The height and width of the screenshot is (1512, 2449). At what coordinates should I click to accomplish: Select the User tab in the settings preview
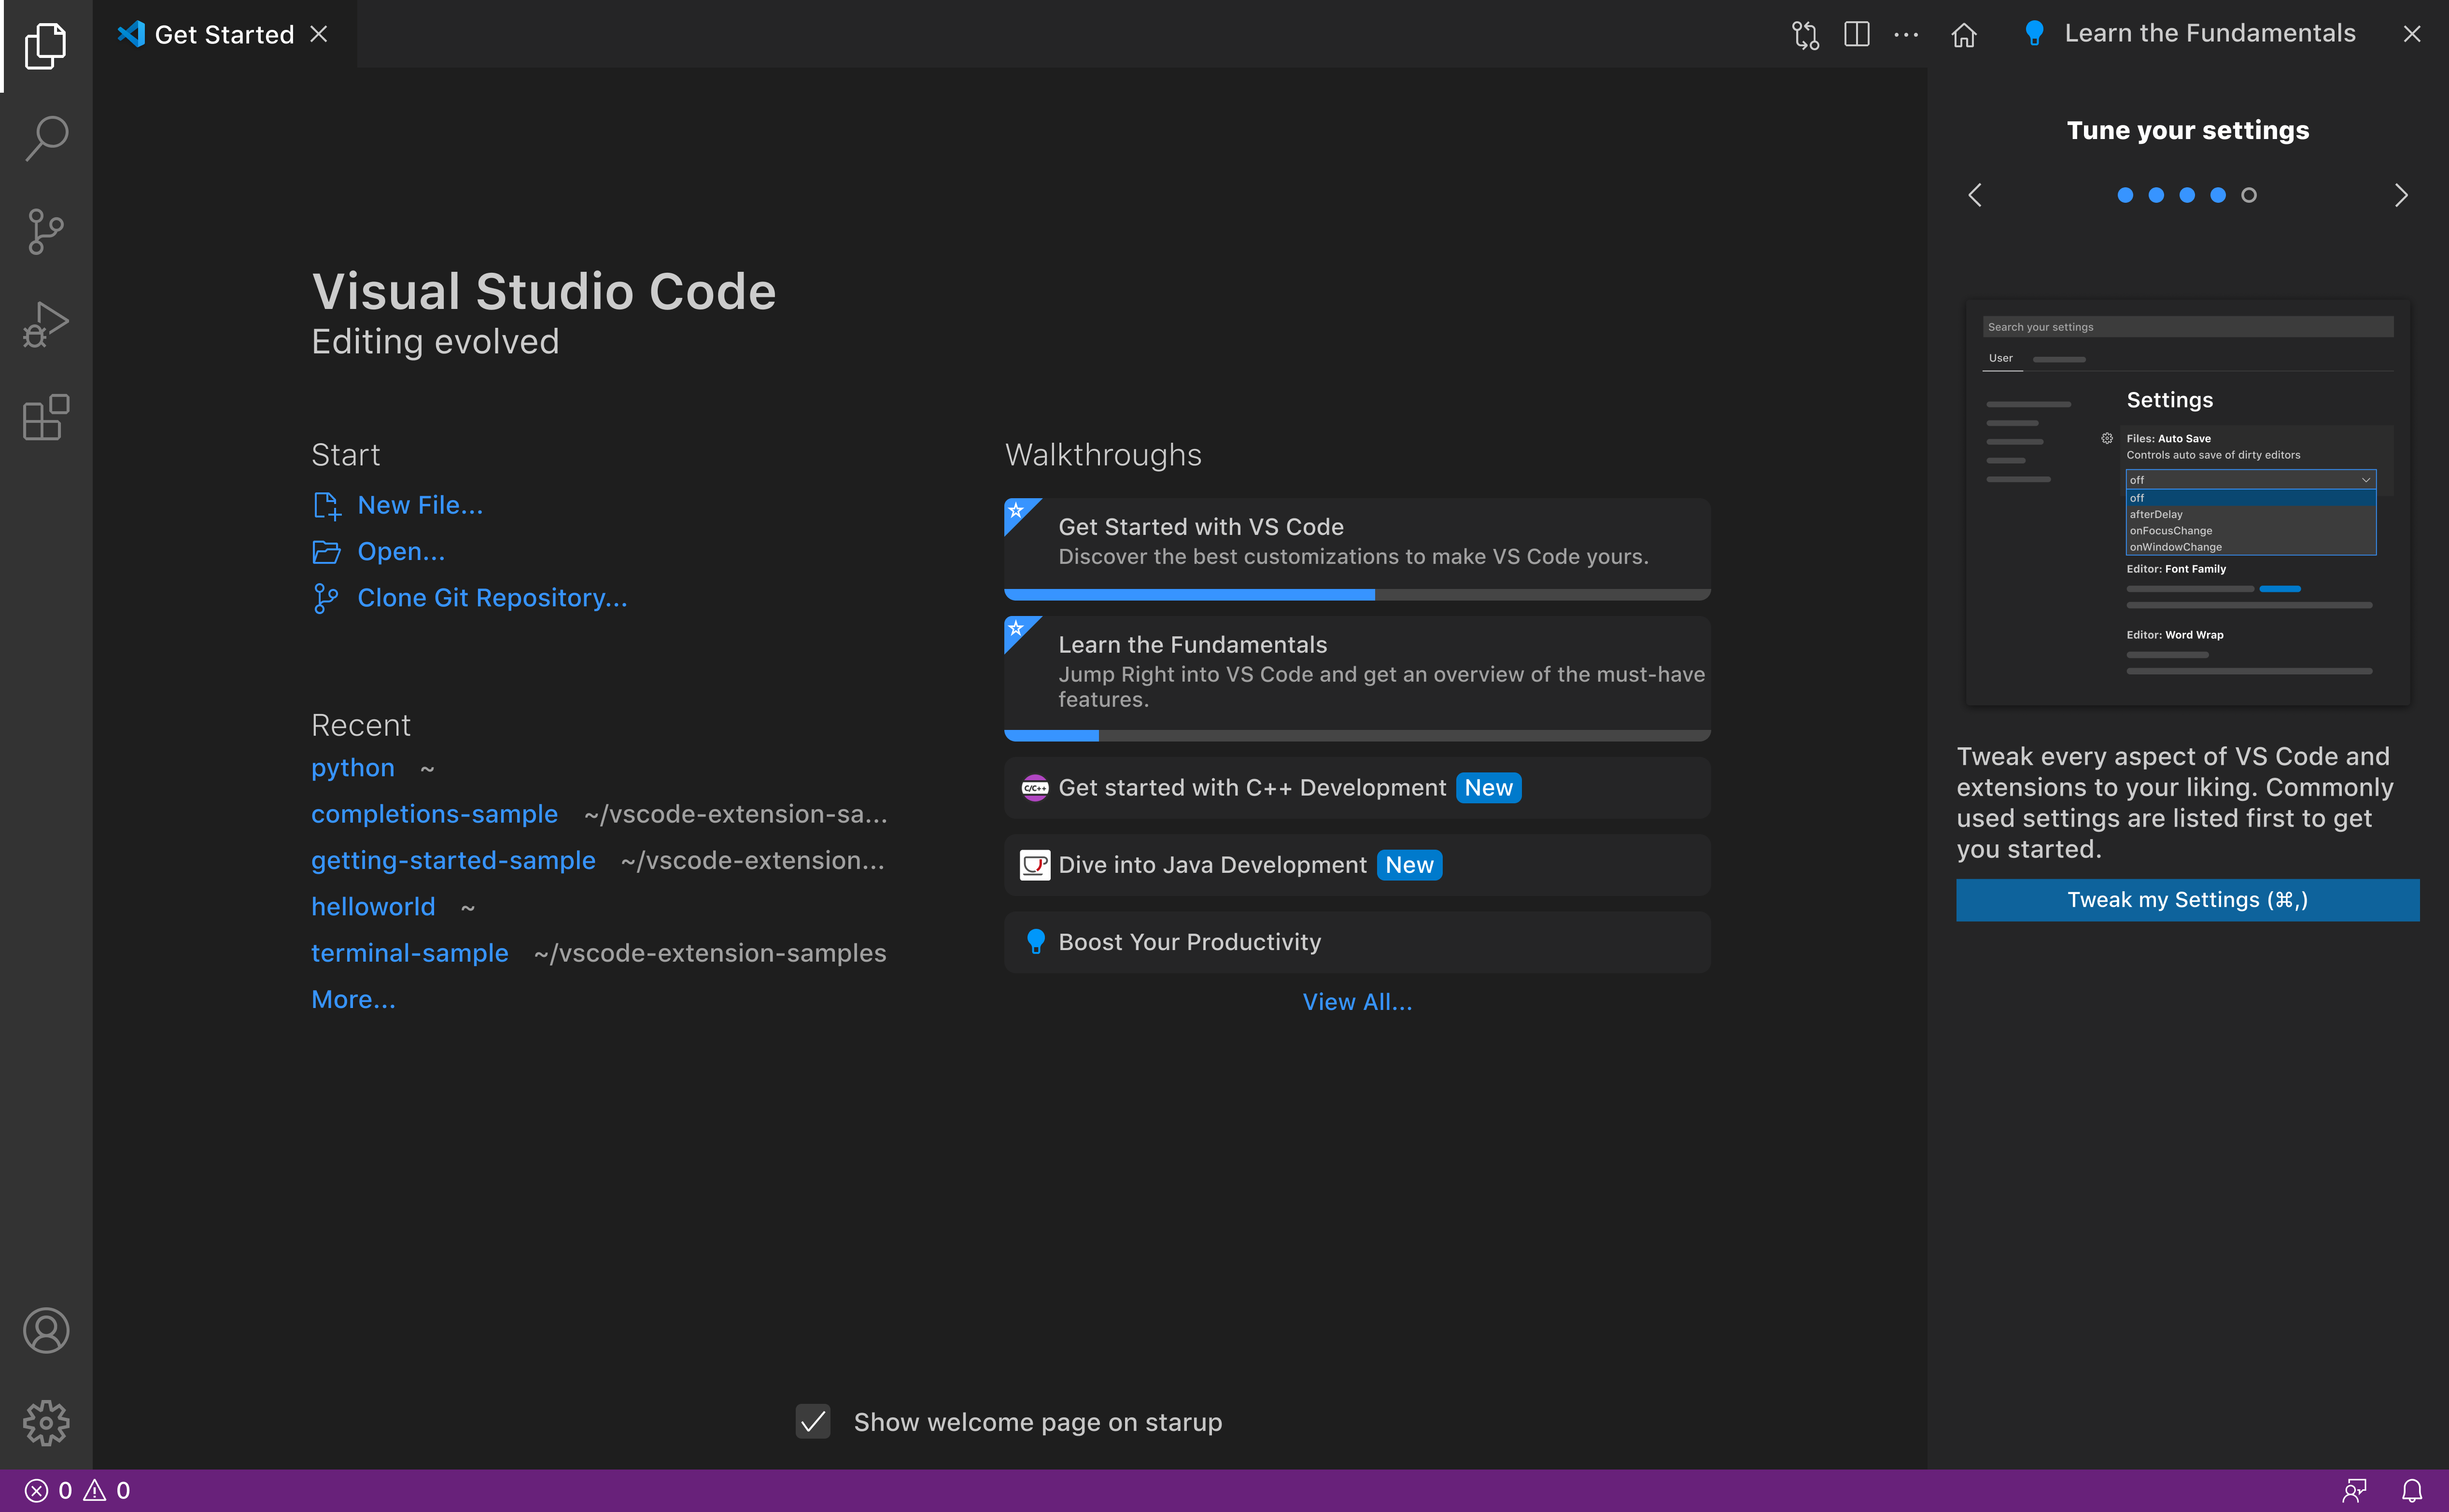coord(2001,357)
